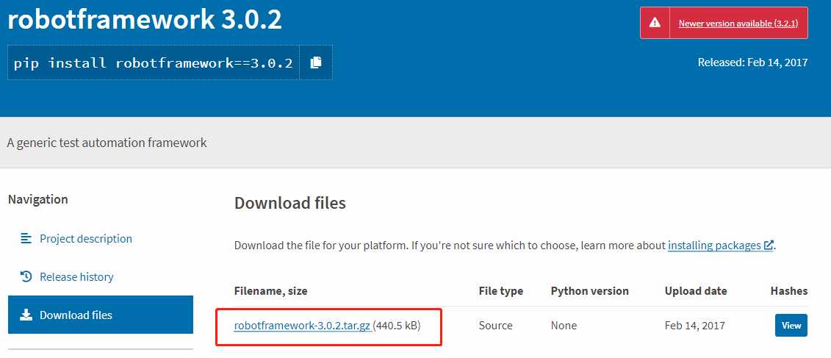Click the Upload date column header
This screenshot has height=358, width=831.
tap(696, 290)
